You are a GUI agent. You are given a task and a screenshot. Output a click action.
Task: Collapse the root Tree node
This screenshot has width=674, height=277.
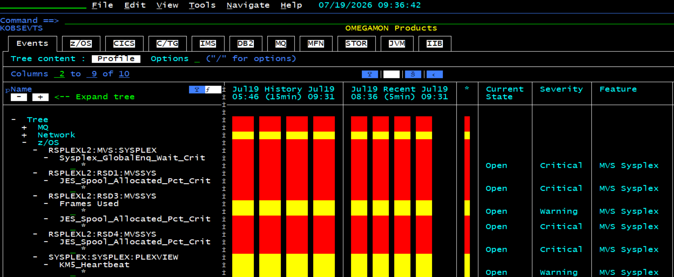pos(13,120)
